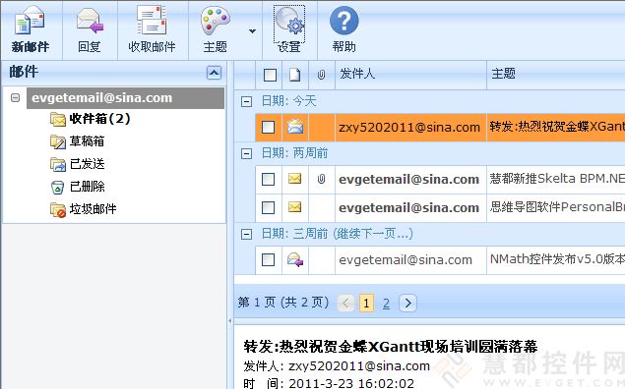The width and height of the screenshot is (625, 389).
Task: Click the attachment column header icon
Action: [321, 75]
